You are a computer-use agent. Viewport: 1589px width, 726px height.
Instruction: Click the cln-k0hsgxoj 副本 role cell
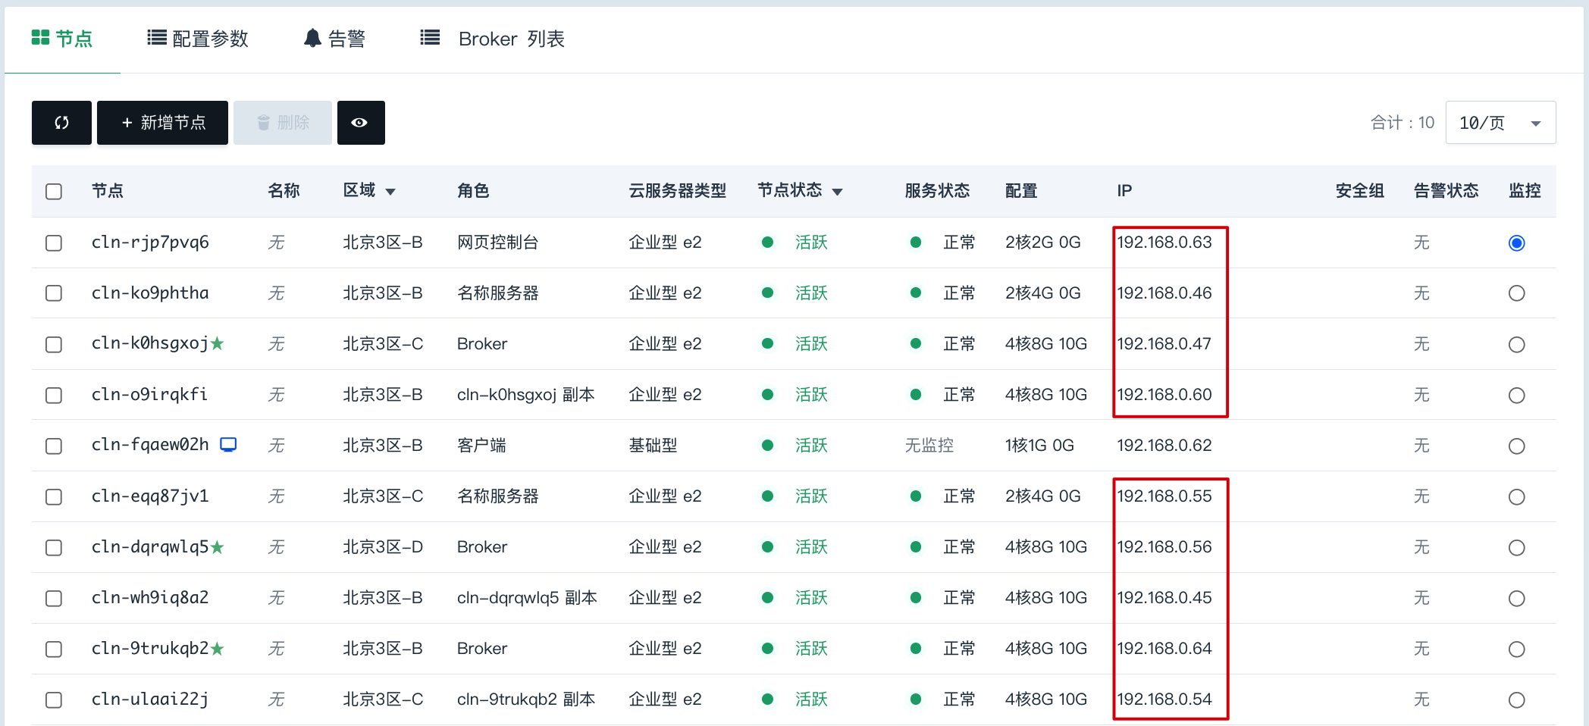coord(526,395)
